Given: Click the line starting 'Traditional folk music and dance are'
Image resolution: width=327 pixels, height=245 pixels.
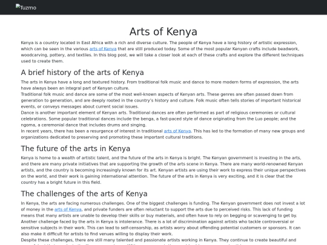Looking at the screenshot, I should pos(157,94).
